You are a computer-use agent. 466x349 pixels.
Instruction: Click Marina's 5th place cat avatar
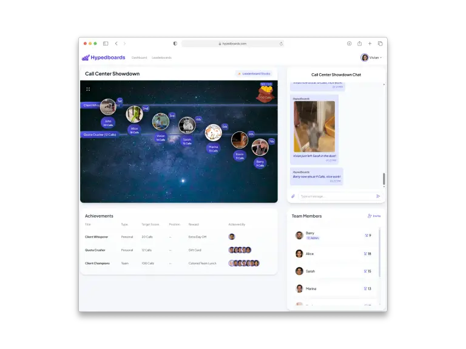point(213,133)
